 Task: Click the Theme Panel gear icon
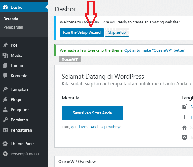[5, 144]
